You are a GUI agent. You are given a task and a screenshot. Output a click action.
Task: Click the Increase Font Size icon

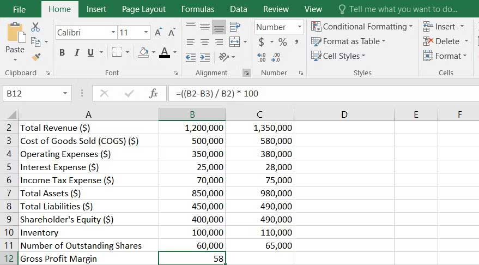[x=158, y=33]
